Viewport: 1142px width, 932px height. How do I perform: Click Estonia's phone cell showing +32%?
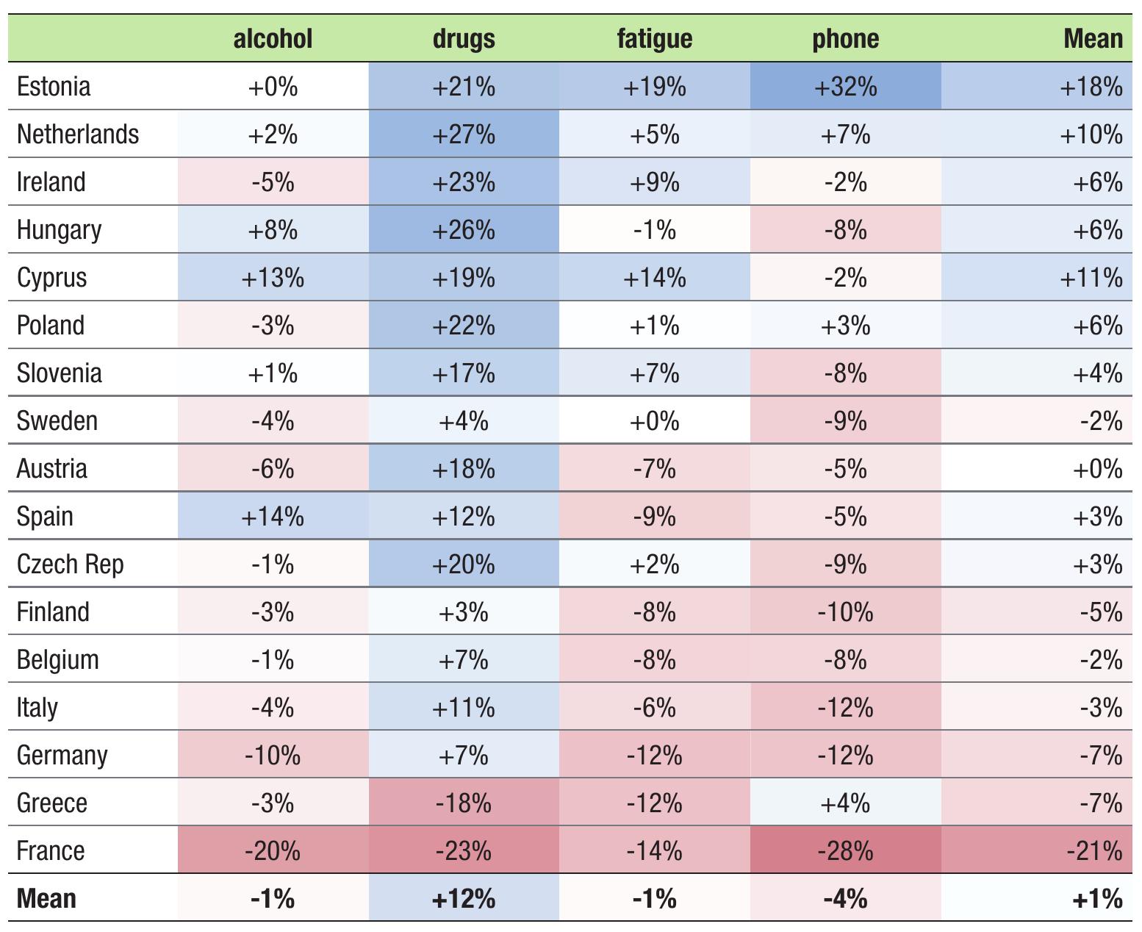point(845,87)
